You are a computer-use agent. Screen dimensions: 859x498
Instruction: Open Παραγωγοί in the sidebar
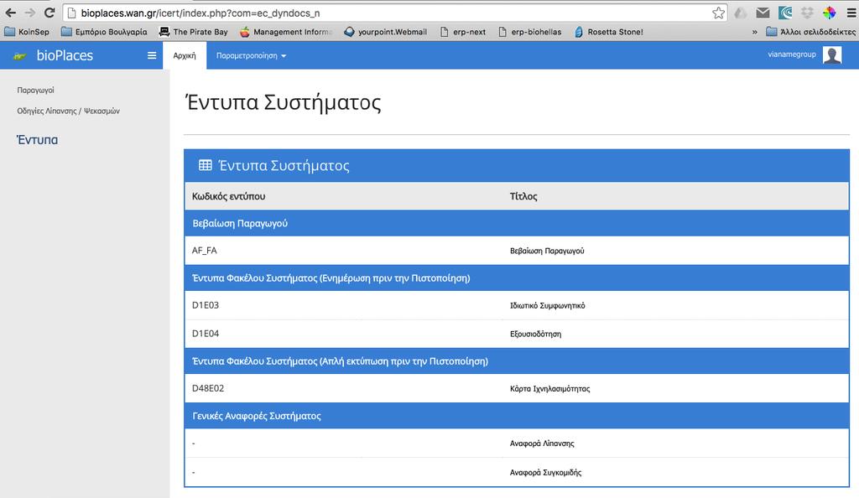click(35, 91)
